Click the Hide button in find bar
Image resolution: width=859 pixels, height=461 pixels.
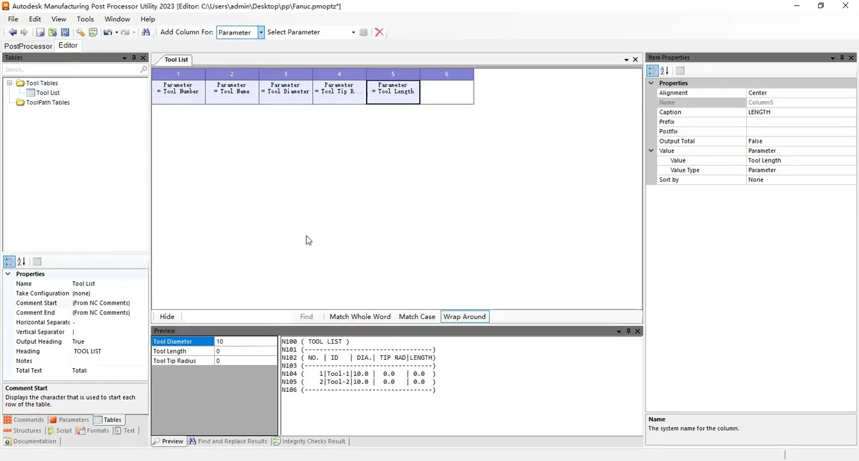167,316
